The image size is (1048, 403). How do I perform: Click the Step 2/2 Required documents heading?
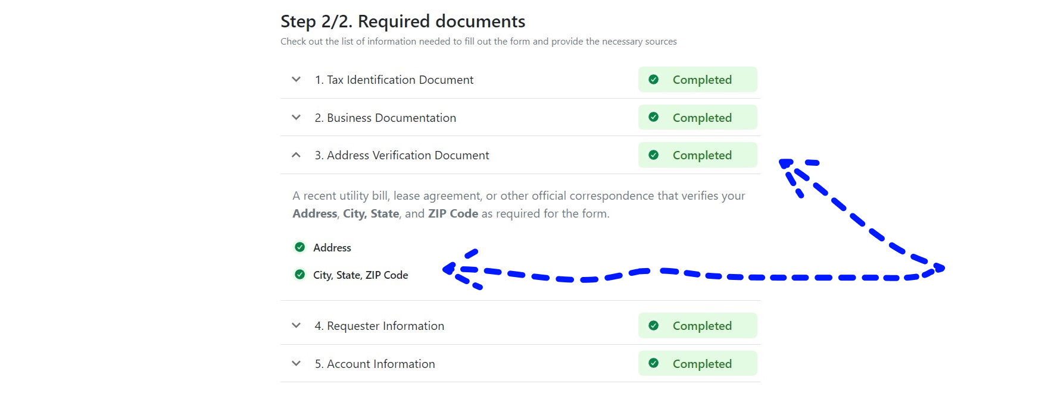coord(403,21)
